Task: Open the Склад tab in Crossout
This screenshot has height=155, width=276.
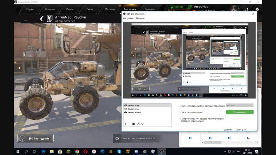Action: [x=90, y=9]
